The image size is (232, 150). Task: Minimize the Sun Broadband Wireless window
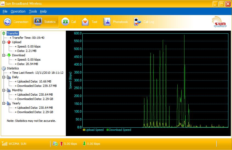click(215, 4)
